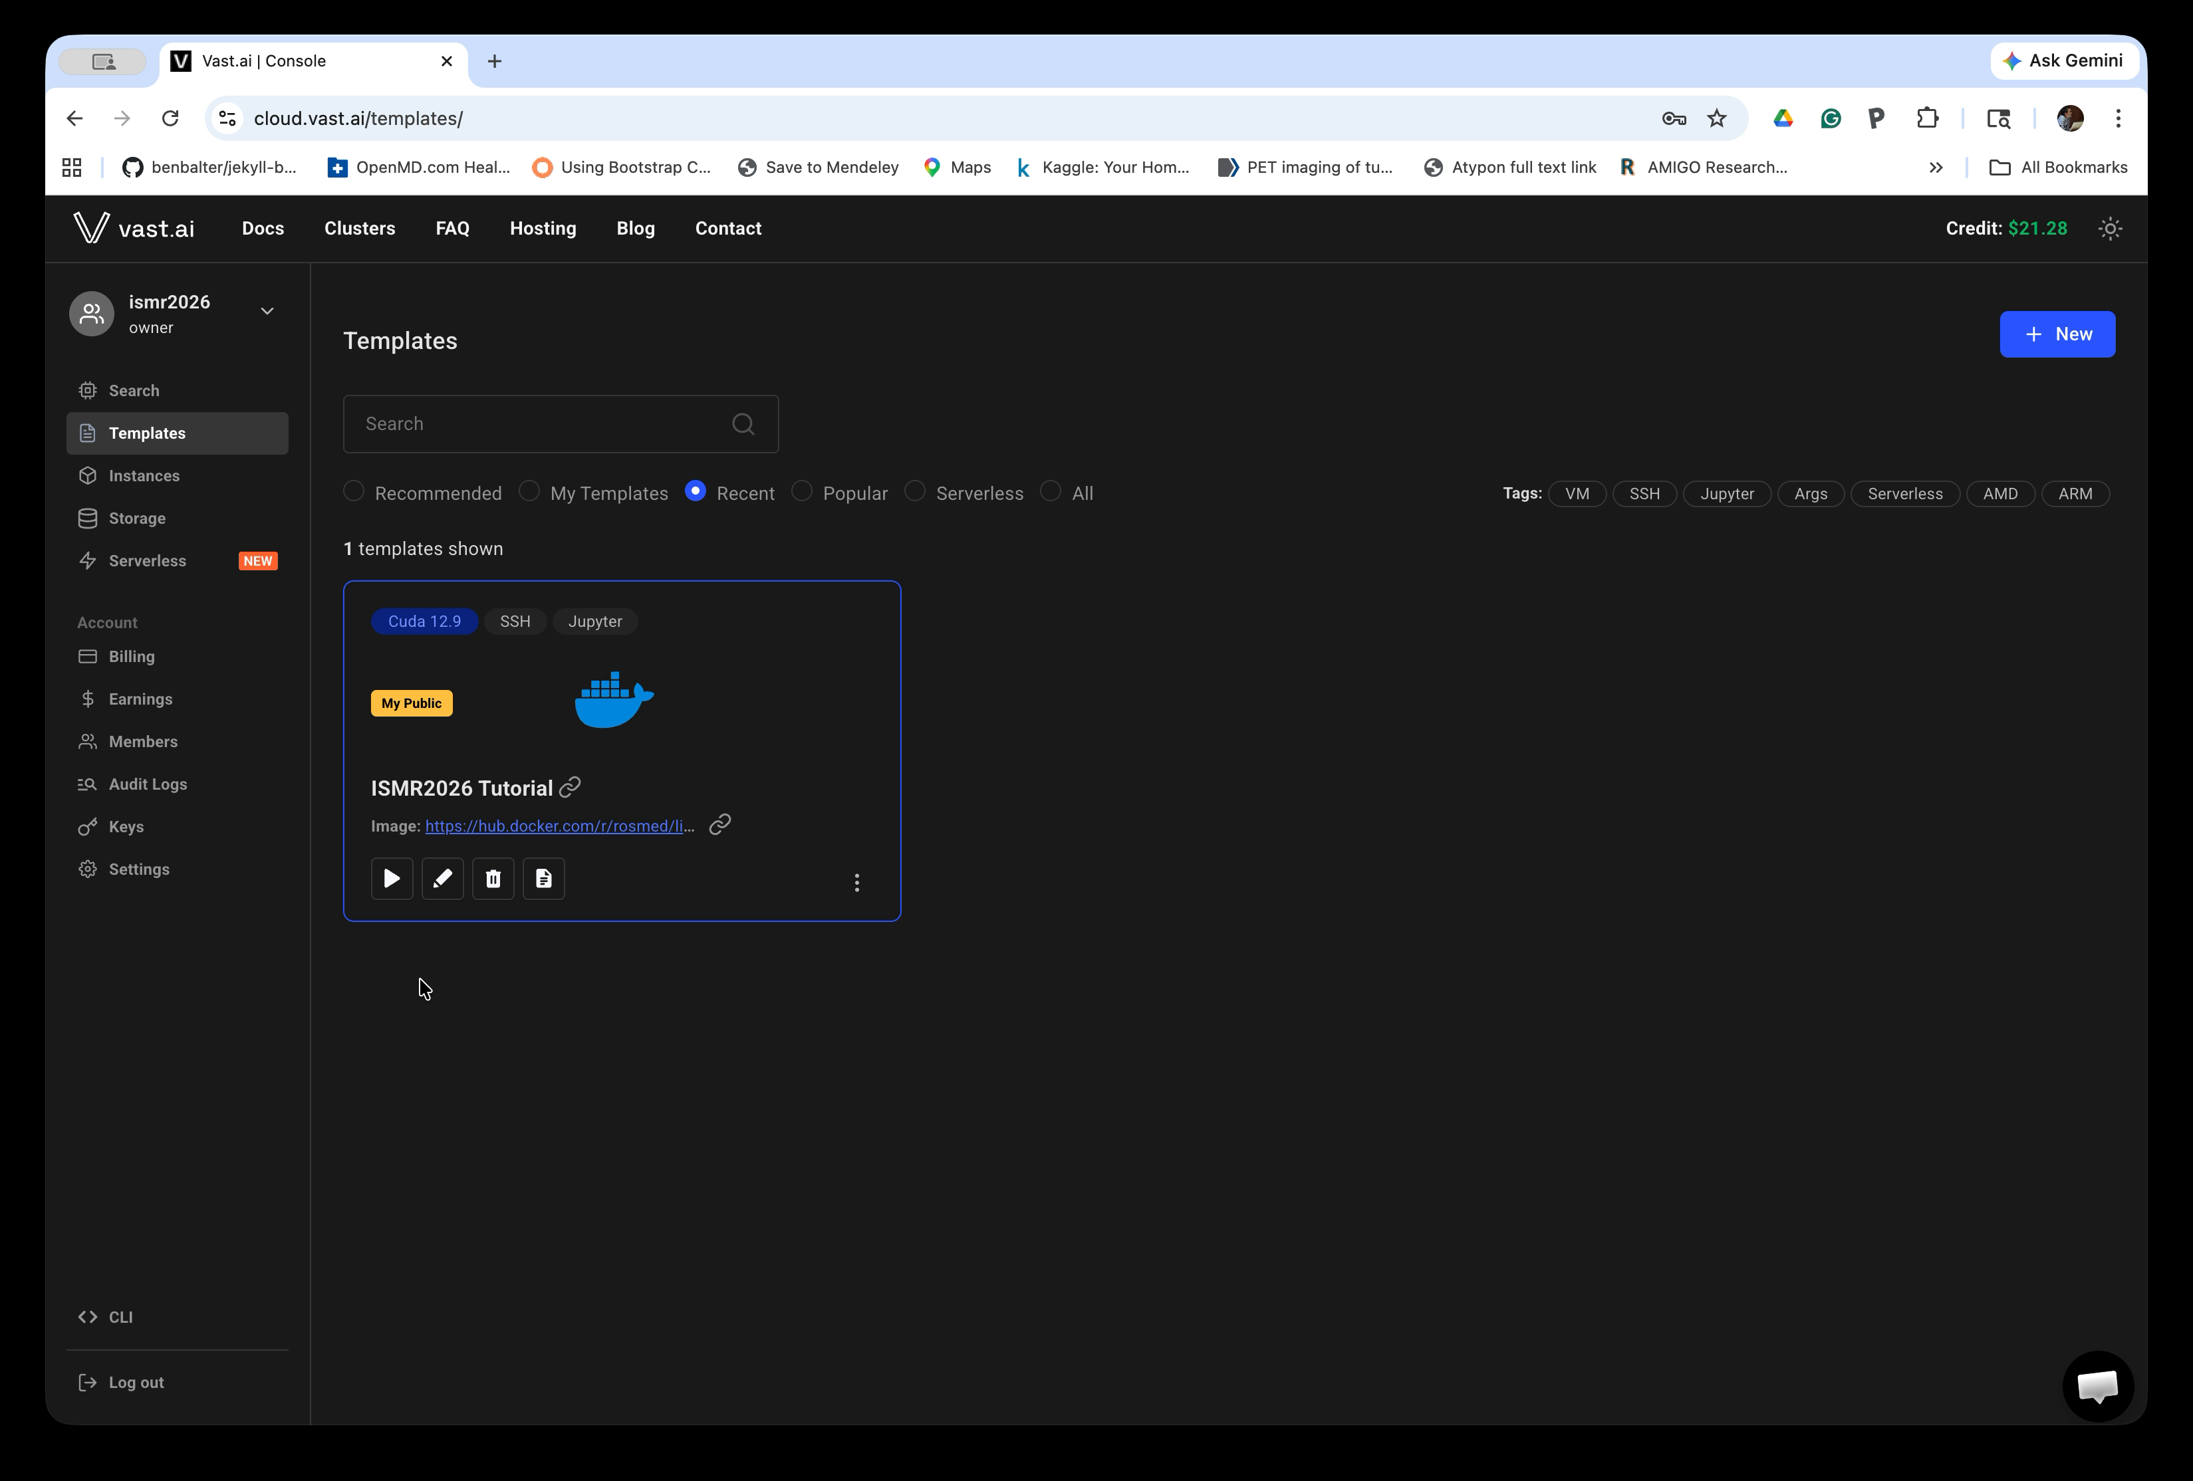Screen dimensions: 2193x1481
Task: Delete the template using trash icon
Action: coord(493,878)
